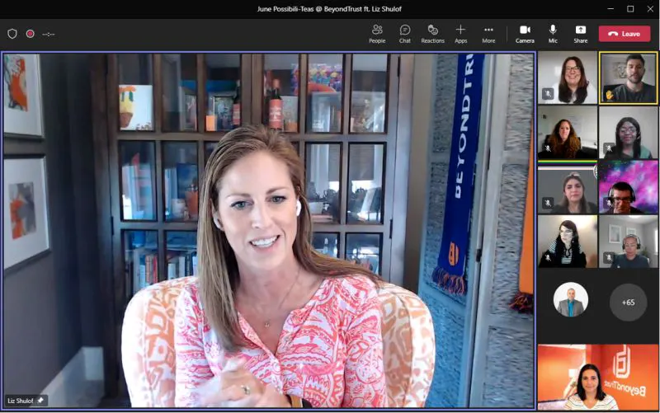Image resolution: width=660 pixels, height=413 pixels.
Task: Unpin Liz Shulof using pin icon
Action: 40,401
